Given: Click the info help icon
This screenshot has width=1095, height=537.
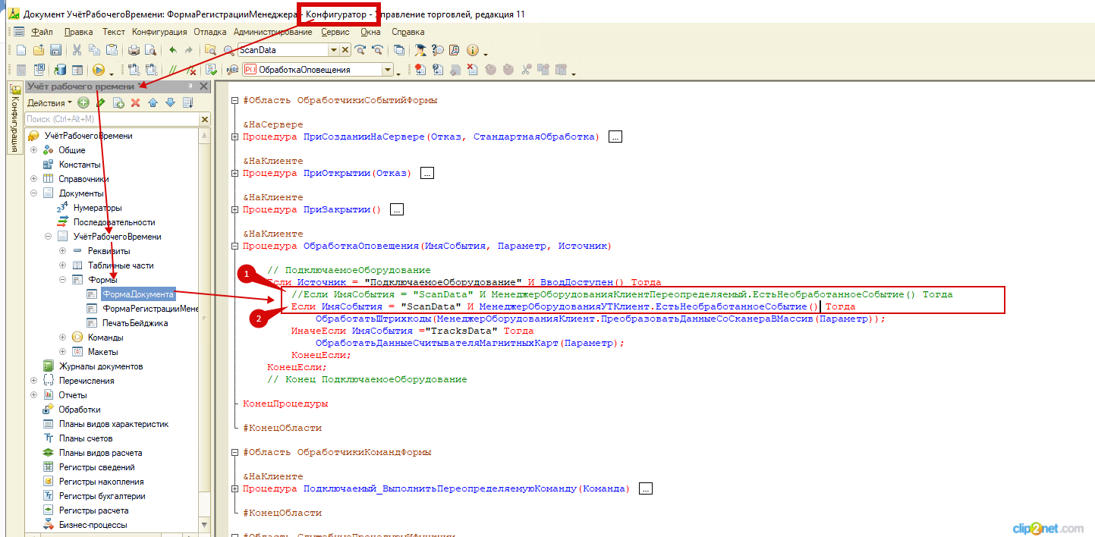Looking at the screenshot, I should pyautogui.click(x=472, y=50).
